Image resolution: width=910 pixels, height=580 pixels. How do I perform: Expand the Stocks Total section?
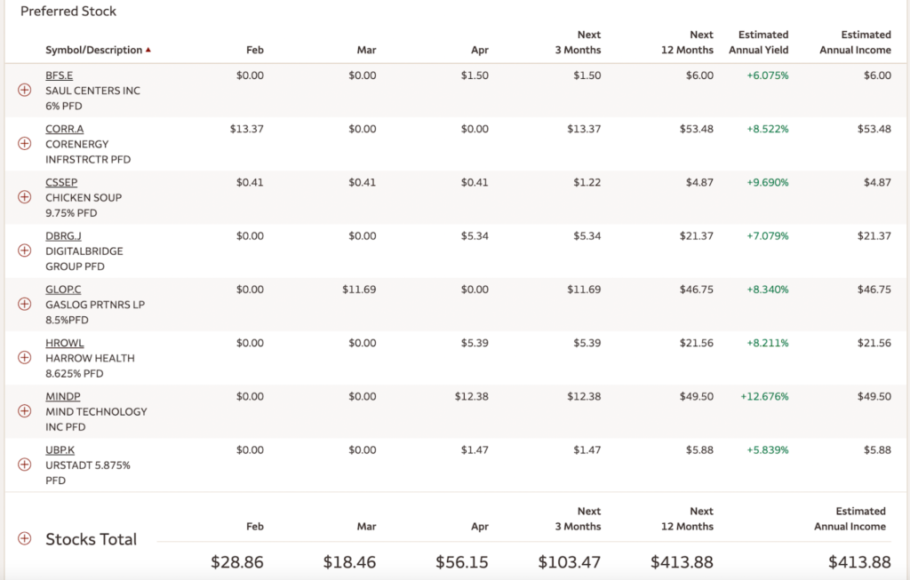[25, 539]
